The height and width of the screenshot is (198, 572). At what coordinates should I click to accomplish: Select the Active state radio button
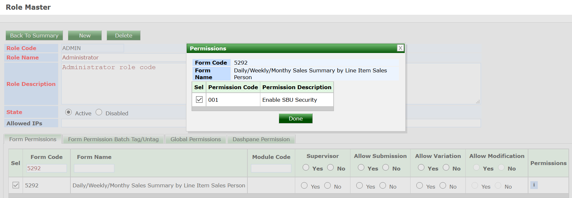click(x=68, y=112)
